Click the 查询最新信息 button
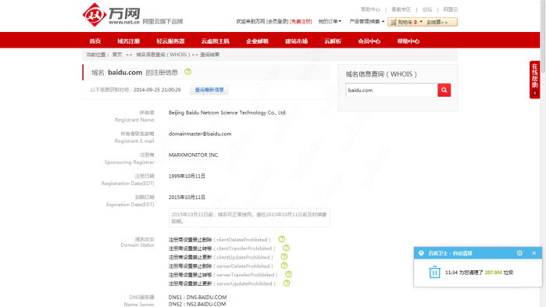This screenshot has height=307, width=546. 209,90
